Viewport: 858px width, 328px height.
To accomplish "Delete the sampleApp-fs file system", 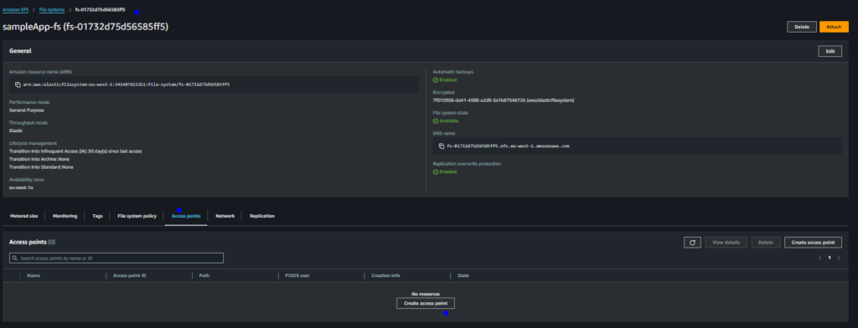I will click(x=802, y=27).
